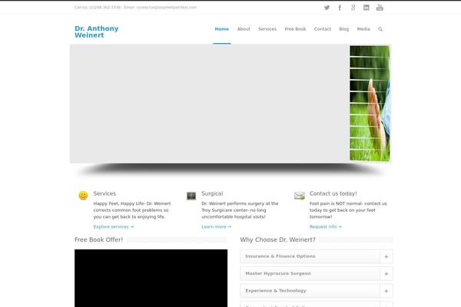Click the Surgical section monitor icon

tap(191, 196)
